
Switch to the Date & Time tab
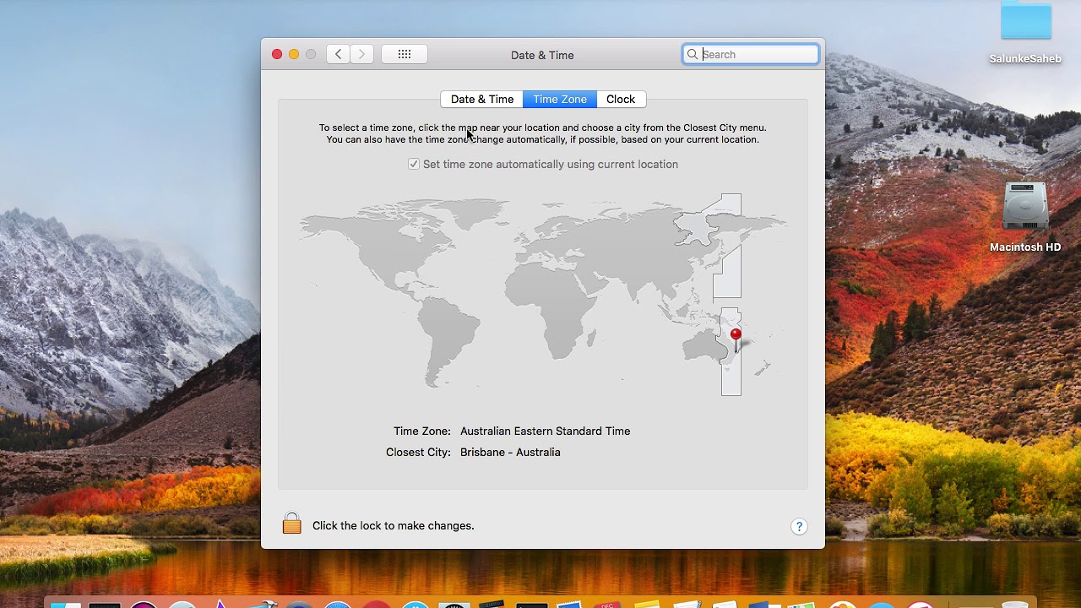[481, 99]
